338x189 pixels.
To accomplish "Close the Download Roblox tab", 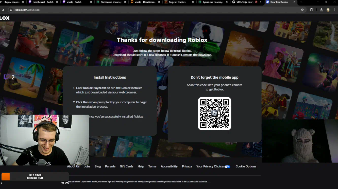I will coord(294,2).
